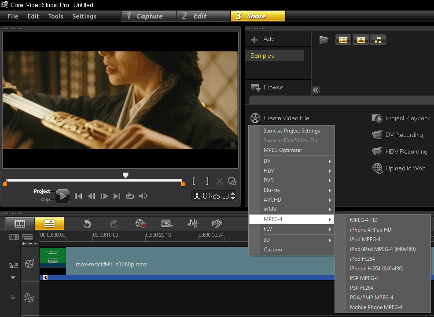This screenshot has height=317, width=434.
Task: Set the mark-out point
Action: click(x=207, y=181)
